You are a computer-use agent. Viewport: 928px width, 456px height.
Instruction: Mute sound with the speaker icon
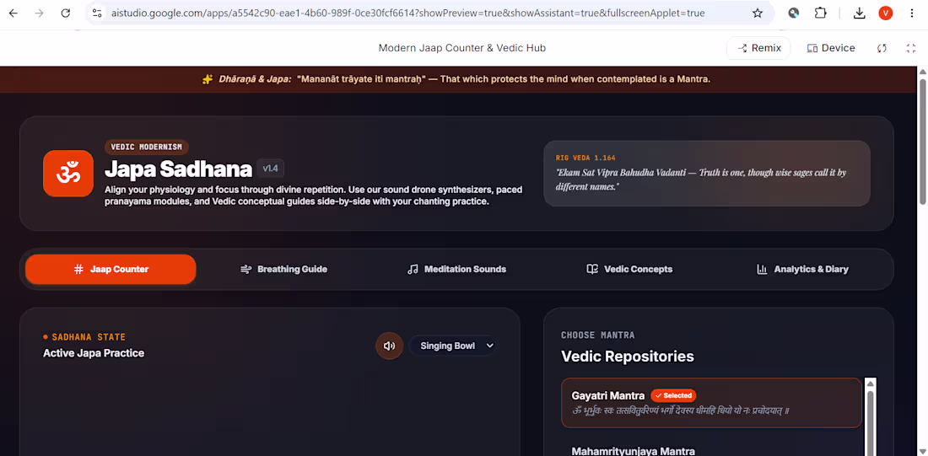pyautogui.click(x=390, y=346)
